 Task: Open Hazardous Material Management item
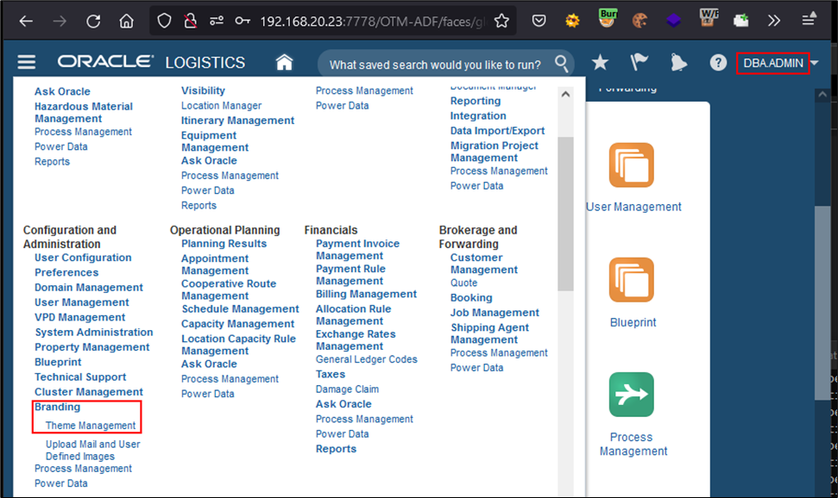(x=84, y=112)
